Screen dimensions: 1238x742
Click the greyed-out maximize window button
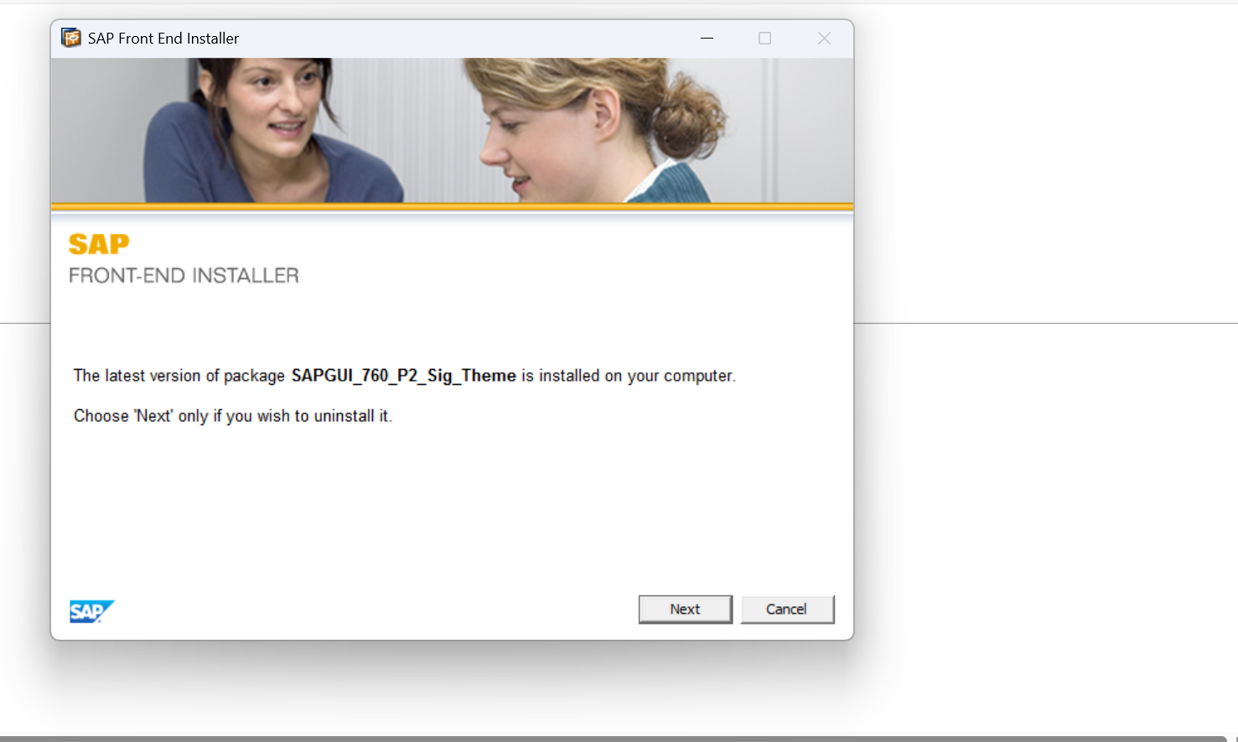click(x=764, y=39)
